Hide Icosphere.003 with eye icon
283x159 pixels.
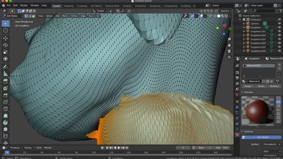(x=279, y=39)
